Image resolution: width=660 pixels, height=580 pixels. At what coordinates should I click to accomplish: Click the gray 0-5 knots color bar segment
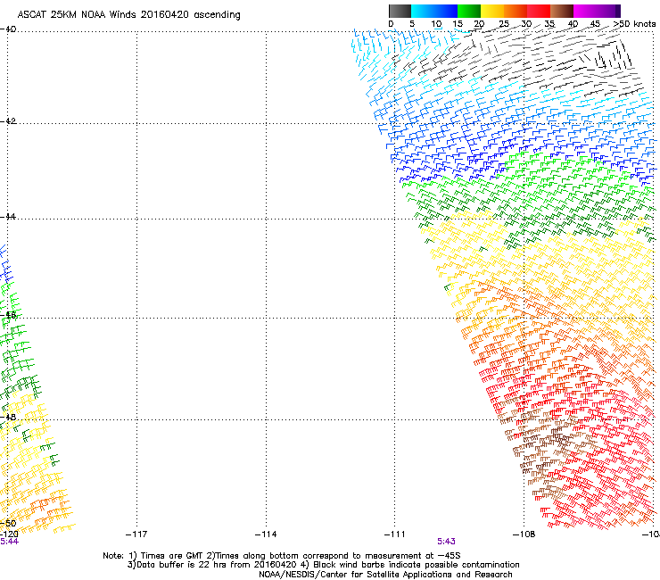tap(400, 11)
